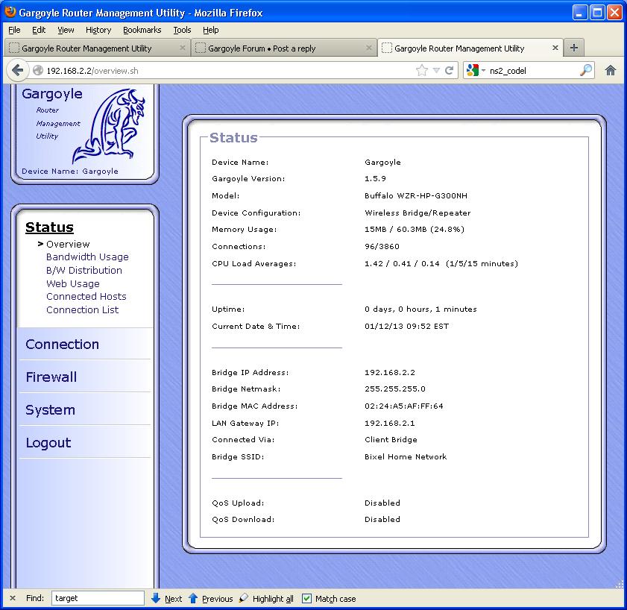Open the Status section heading link
627x610 pixels.
tap(50, 227)
